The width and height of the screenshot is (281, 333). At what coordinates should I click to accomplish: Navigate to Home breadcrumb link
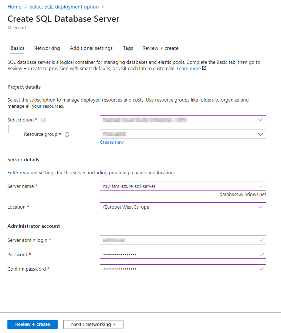[x=14, y=7]
